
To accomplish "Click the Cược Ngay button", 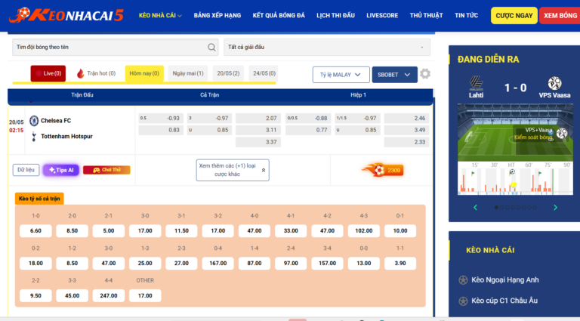I will [x=514, y=16].
